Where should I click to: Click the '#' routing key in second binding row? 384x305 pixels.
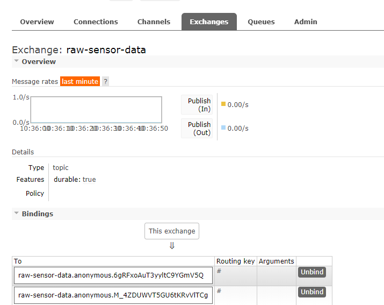point(219,291)
